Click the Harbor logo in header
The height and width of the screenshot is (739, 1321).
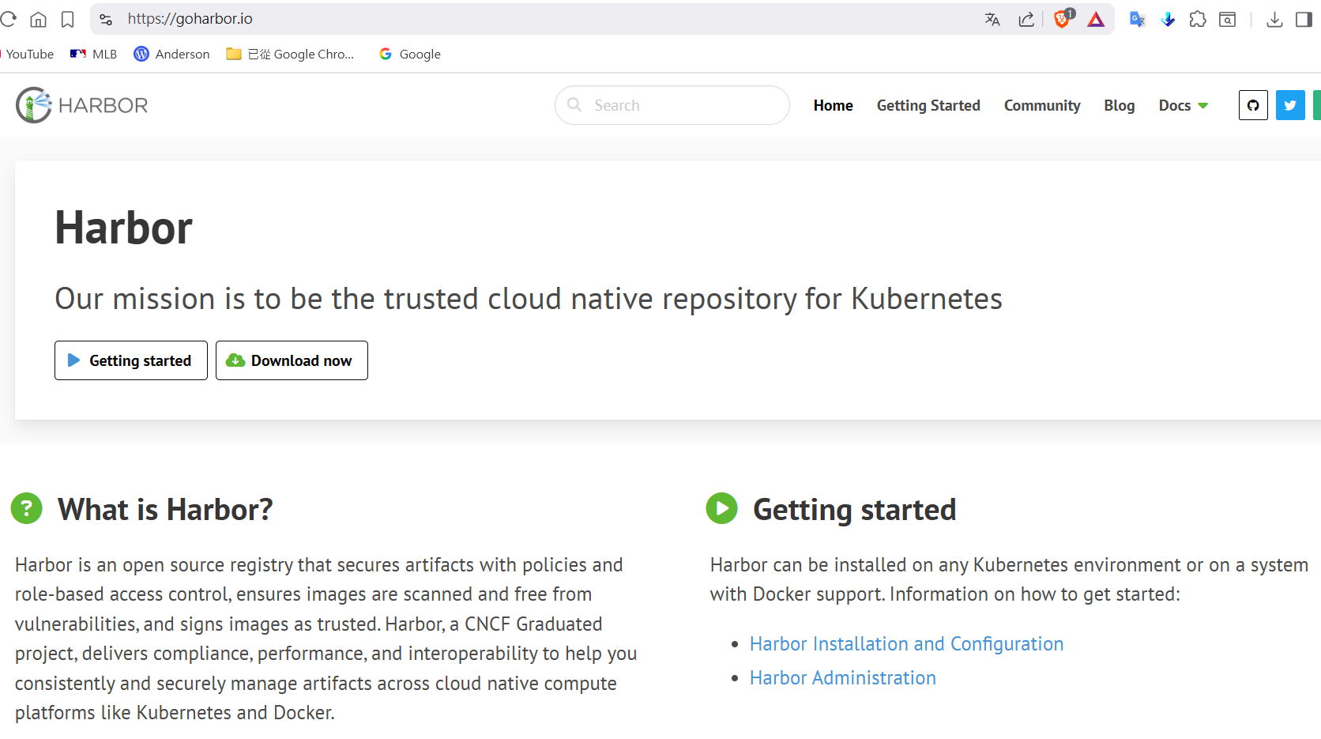click(82, 105)
